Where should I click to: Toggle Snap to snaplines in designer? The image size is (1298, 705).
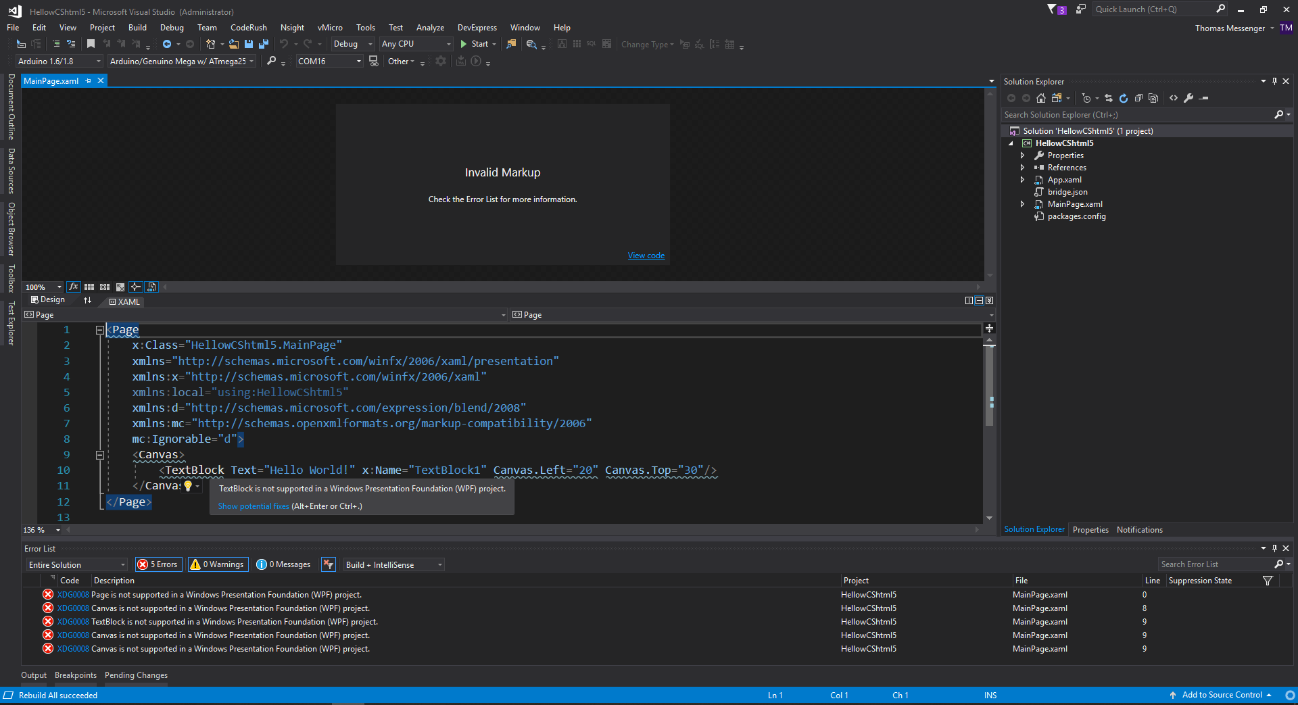[136, 287]
